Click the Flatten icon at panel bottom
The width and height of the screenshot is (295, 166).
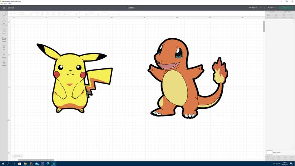coord(285,158)
